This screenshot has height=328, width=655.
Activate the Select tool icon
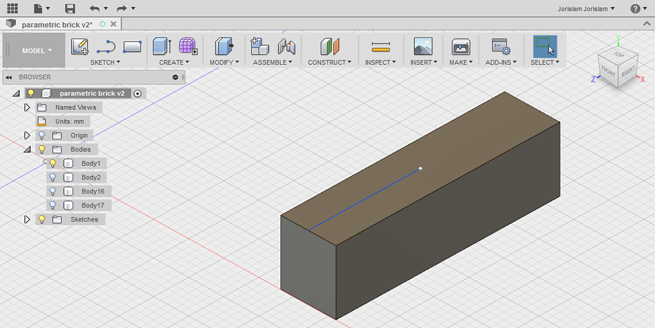[x=545, y=46]
